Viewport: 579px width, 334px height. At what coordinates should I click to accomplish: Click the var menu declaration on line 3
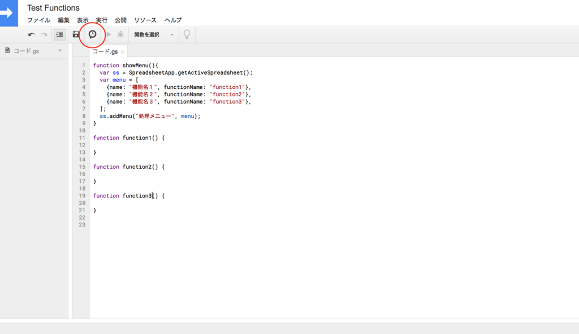119,80
